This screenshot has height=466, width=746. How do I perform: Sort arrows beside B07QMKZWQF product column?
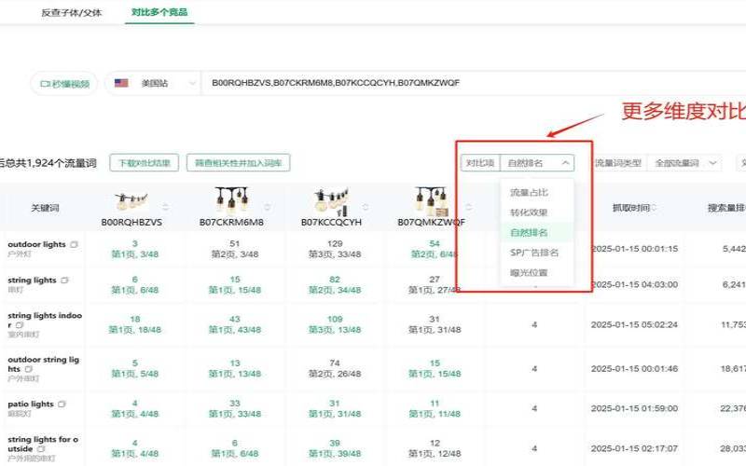point(469,207)
